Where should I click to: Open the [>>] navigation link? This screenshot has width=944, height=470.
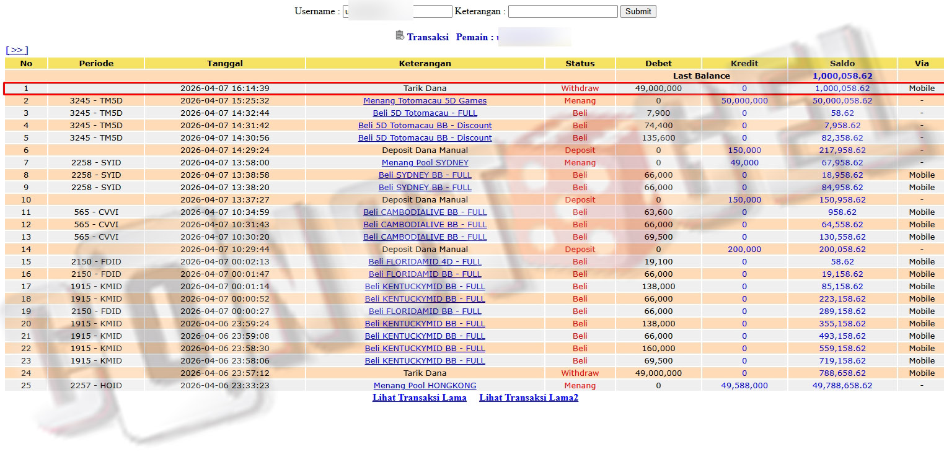click(17, 50)
